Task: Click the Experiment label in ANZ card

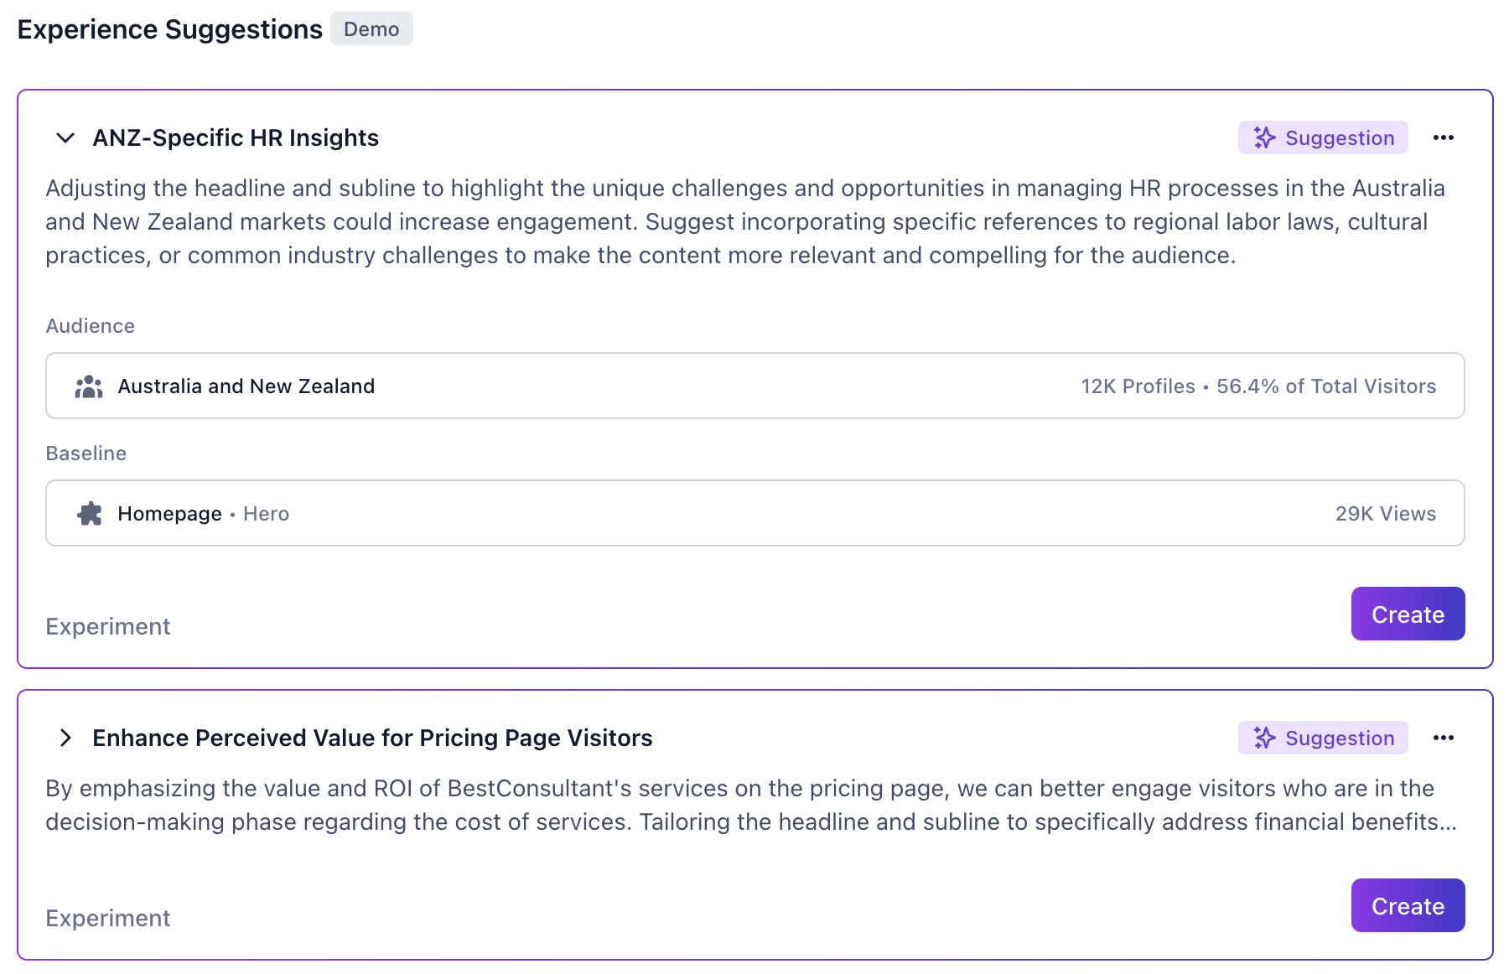Action: click(x=108, y=627)
